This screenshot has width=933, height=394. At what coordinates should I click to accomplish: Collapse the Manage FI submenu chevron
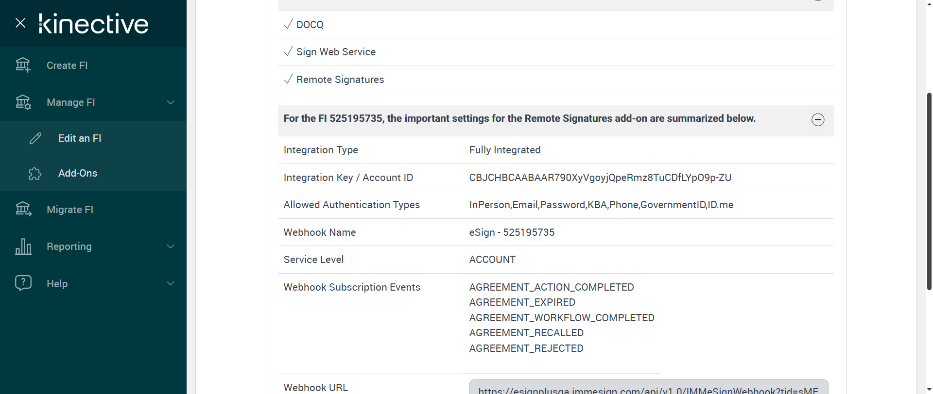[x=171, y=102]
